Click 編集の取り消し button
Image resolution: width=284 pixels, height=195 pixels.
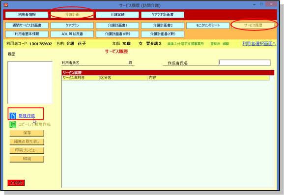27,141
